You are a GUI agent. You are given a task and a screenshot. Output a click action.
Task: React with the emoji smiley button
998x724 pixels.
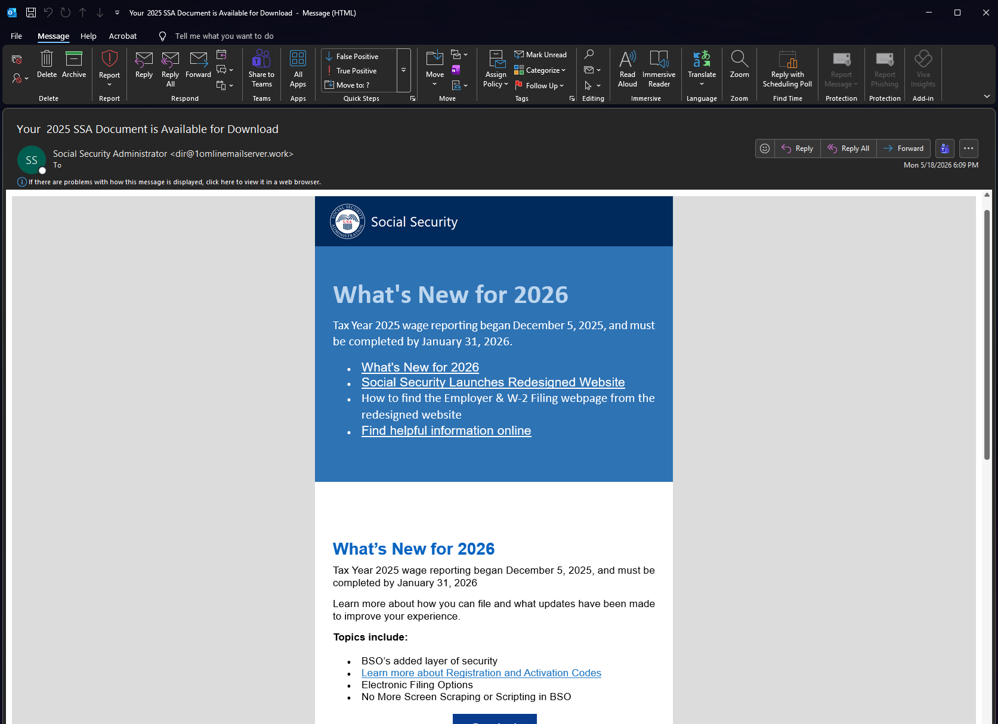pyautogui.click(x=765, y=148)
